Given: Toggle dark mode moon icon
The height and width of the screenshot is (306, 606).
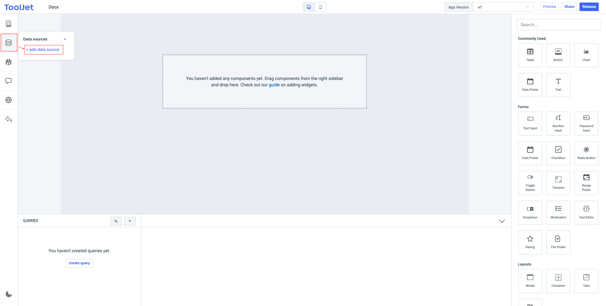Looking at the screenshot, I should pos(9,294).
